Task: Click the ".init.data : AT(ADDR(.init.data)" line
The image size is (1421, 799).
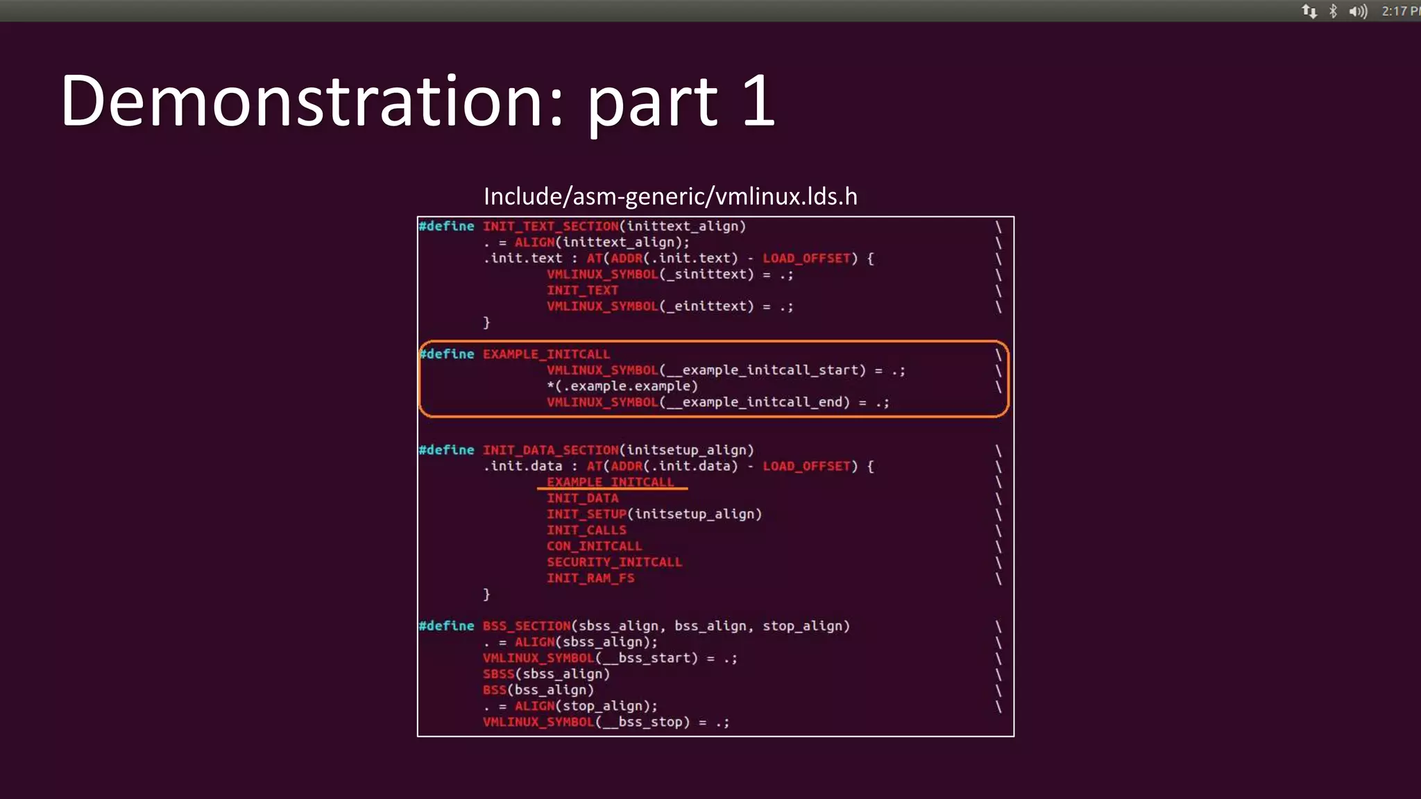Action: (x=679, y=466)
